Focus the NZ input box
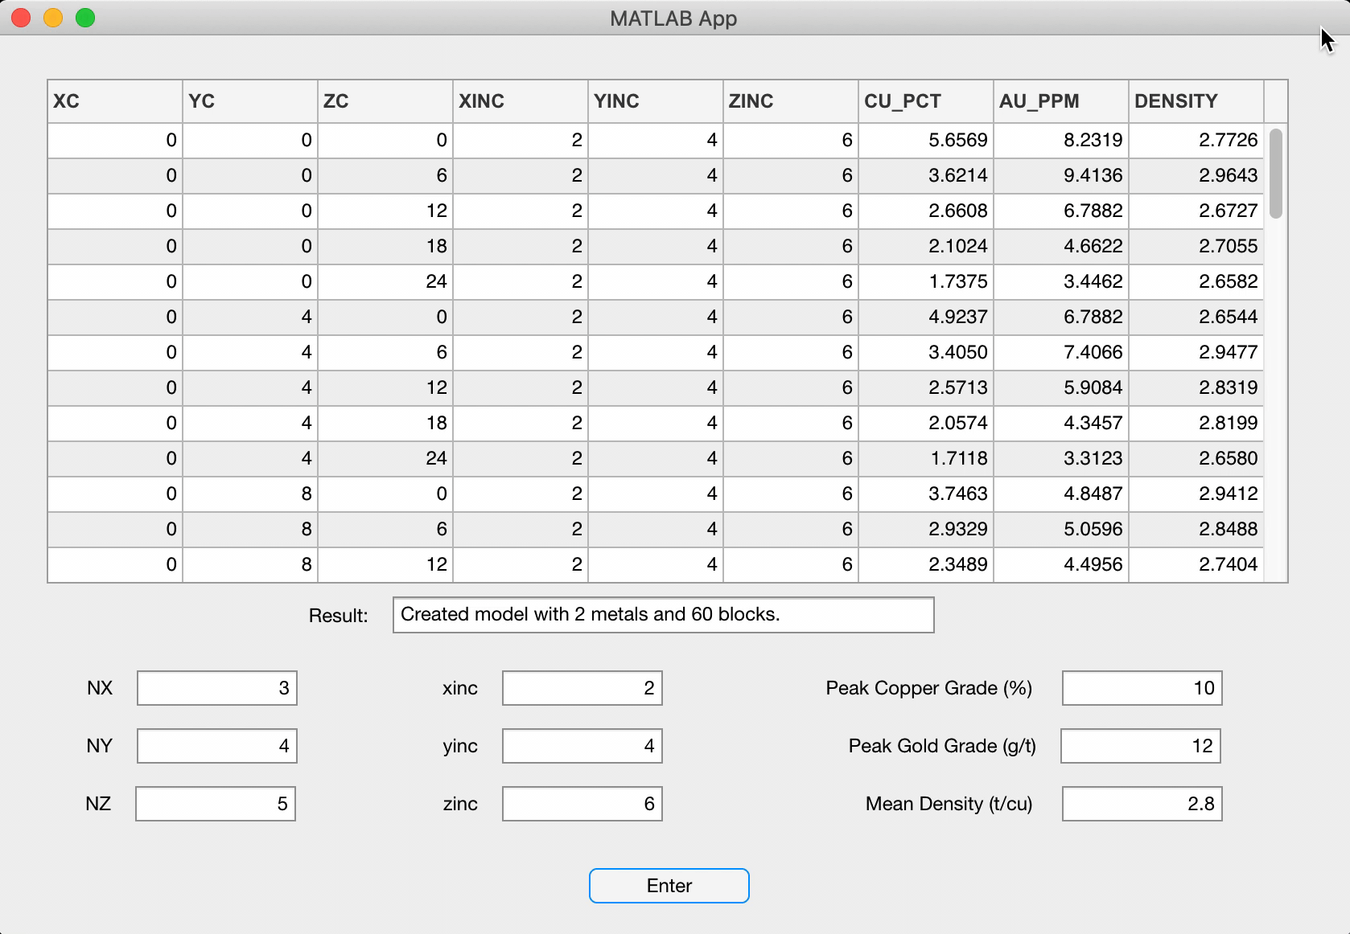This screenshot has width=1350, height=934. click(216, 804)
